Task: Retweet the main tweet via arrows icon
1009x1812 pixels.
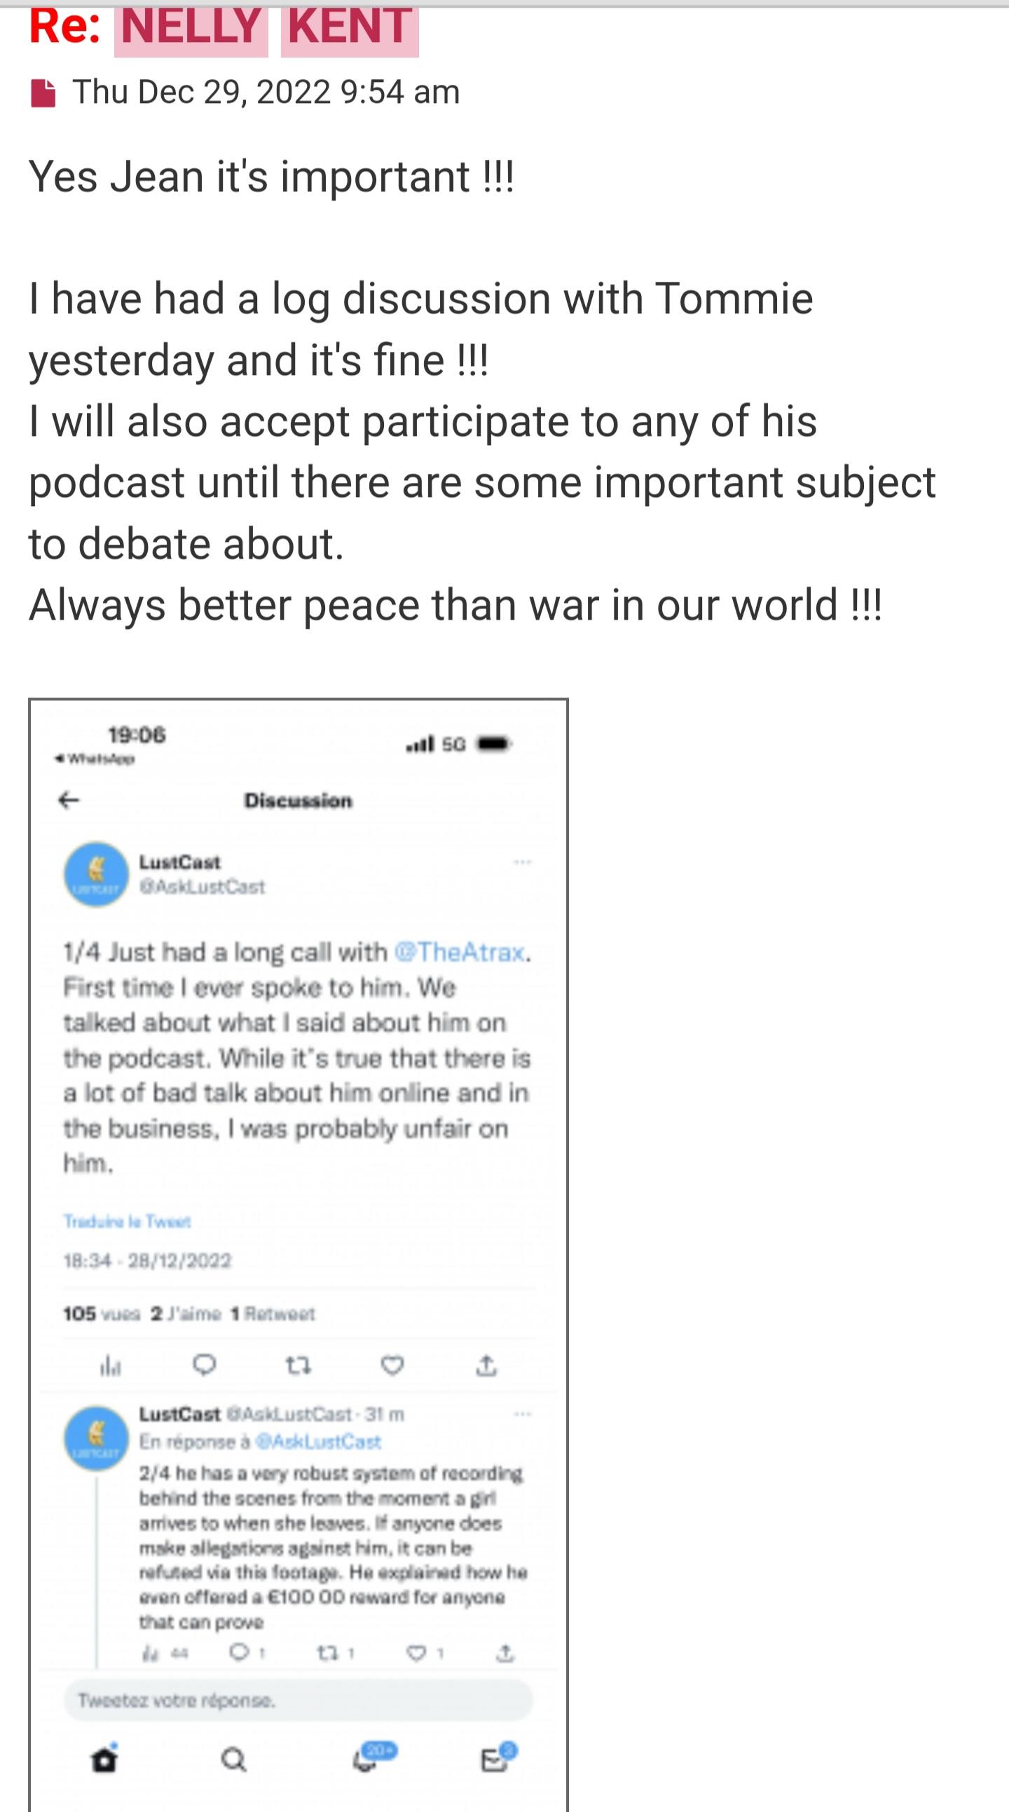Action: [x=298, y=1366]
